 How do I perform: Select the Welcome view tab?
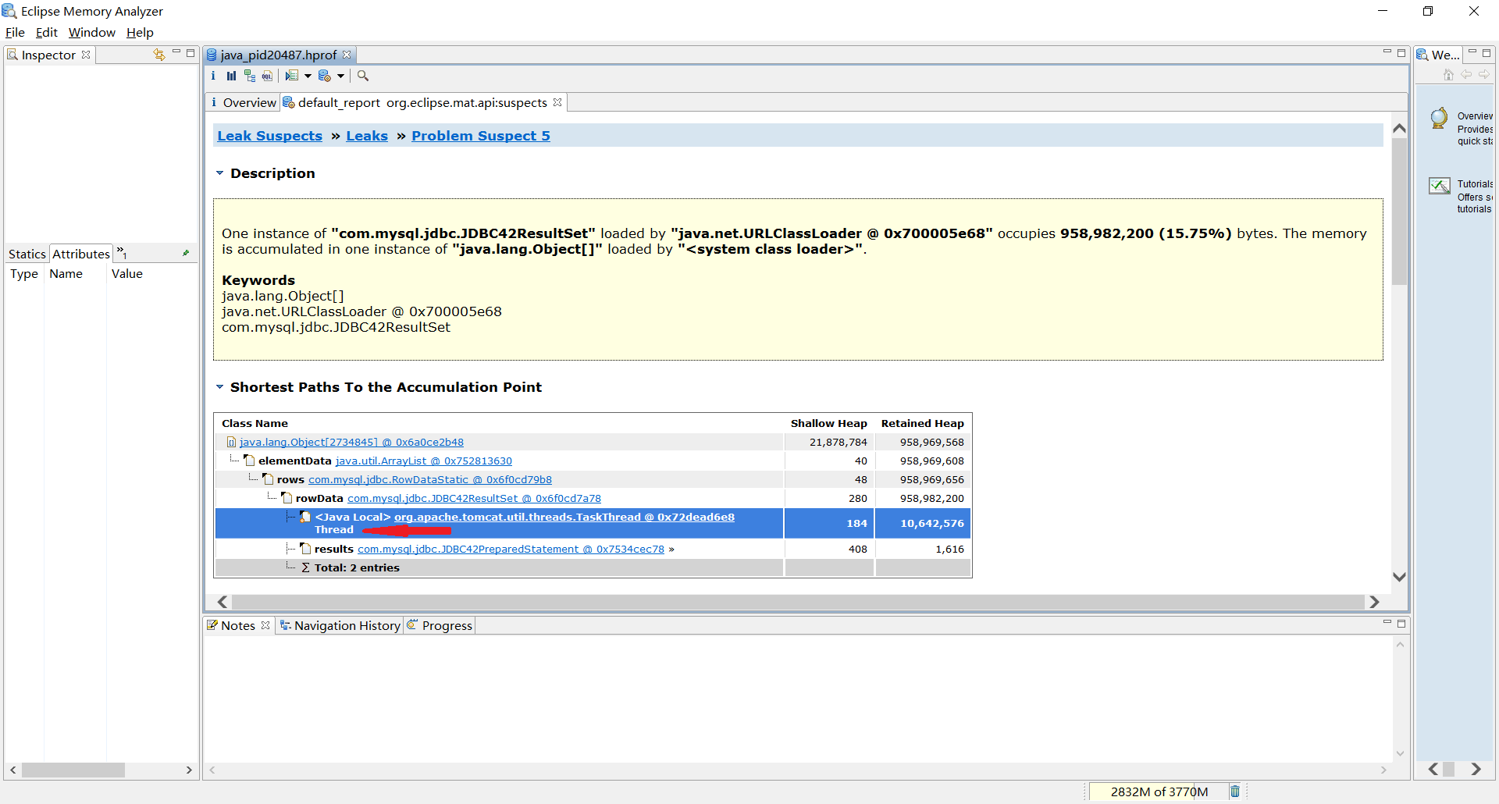point(1439,55)
